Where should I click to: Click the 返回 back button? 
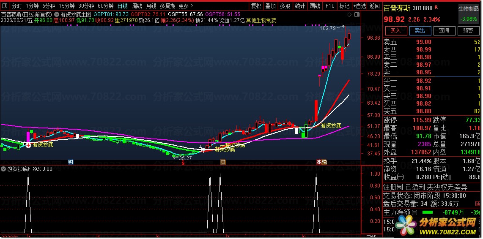click(375, 6)
